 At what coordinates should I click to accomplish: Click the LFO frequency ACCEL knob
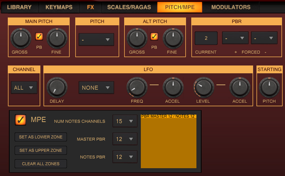tap(173, 87)
